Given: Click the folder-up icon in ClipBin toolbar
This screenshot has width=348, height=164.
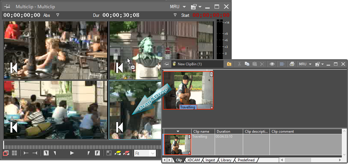Looking at the screenshot, I should tap(229, 64).
